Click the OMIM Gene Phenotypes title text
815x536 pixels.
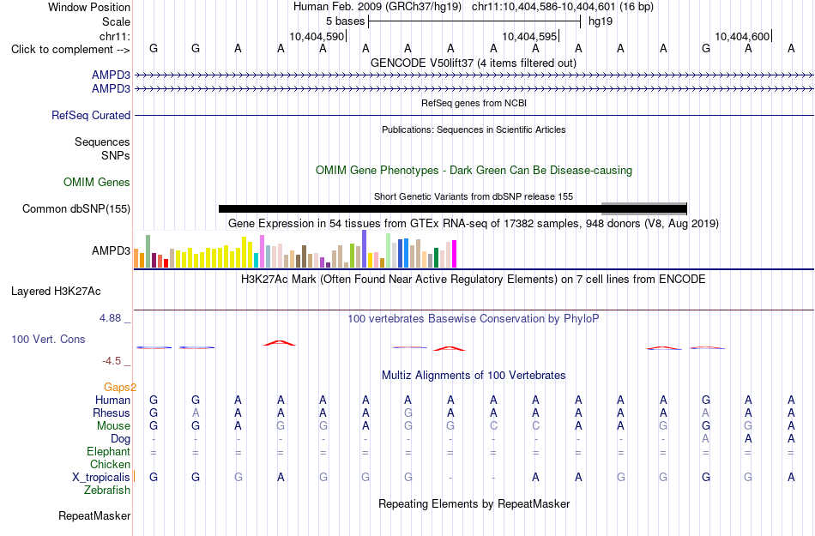474,171
